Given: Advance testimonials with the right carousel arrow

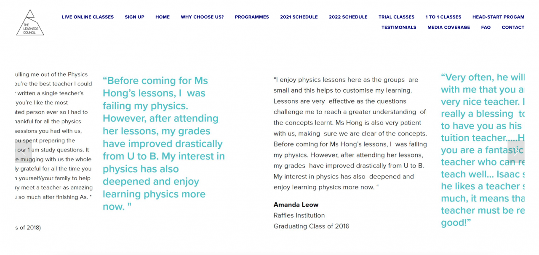Looking at the screenshot, I should pos(516,151).
